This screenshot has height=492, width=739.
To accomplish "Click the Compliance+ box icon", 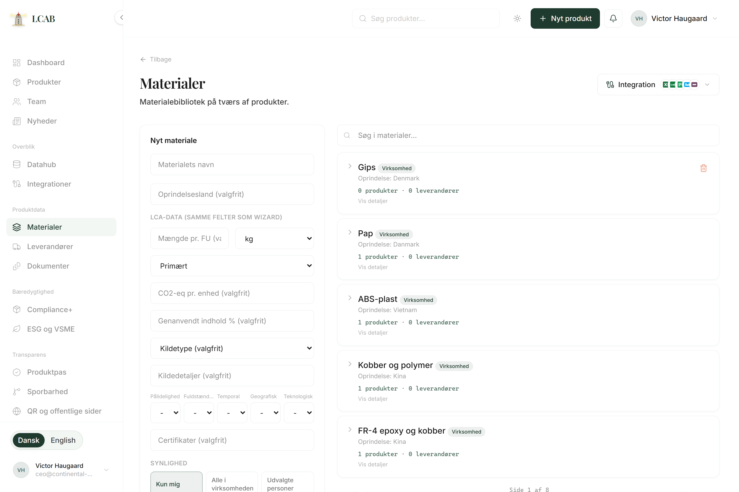I will click(x=17, y=310).
